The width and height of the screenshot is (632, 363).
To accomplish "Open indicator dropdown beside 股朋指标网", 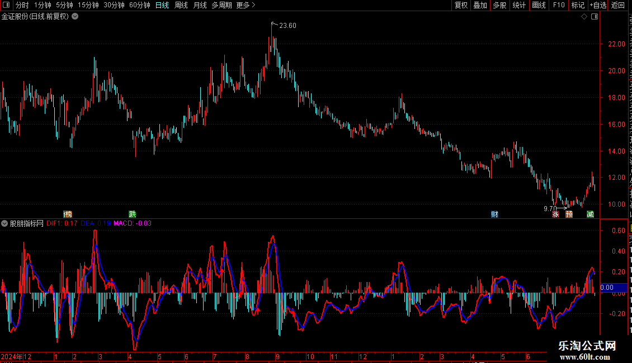I will coord(4,223).
